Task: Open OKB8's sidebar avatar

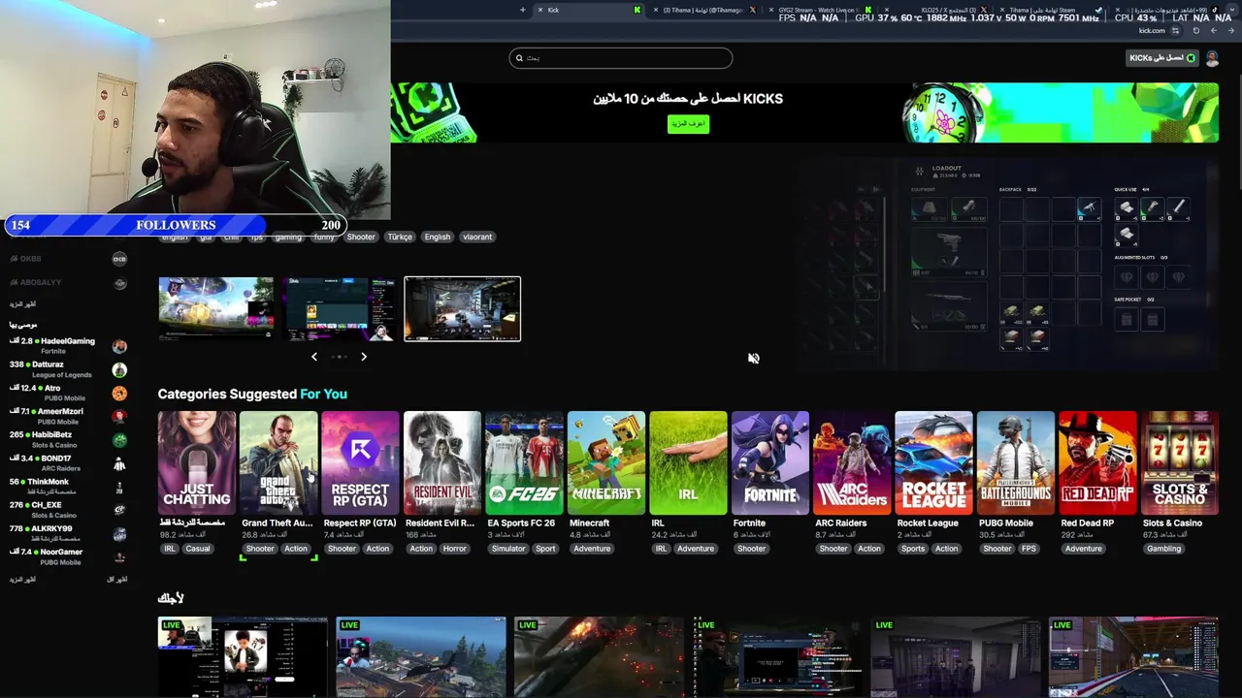Action: click(x=119, y=259)
